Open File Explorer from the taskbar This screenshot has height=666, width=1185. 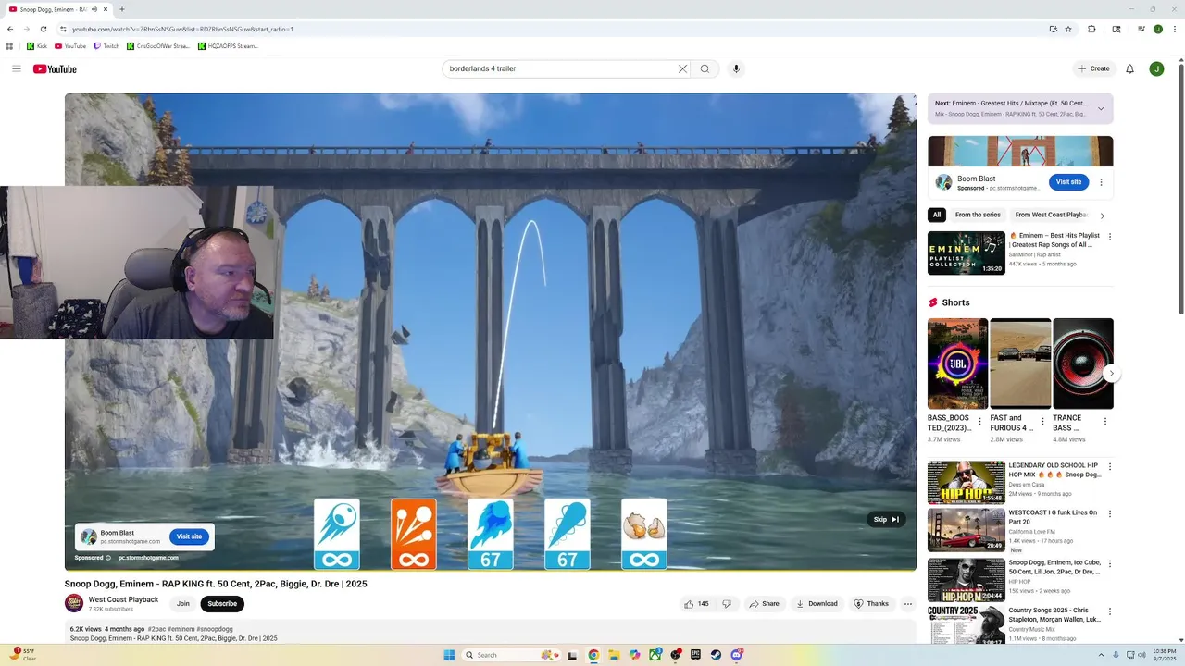pos(614,655)
